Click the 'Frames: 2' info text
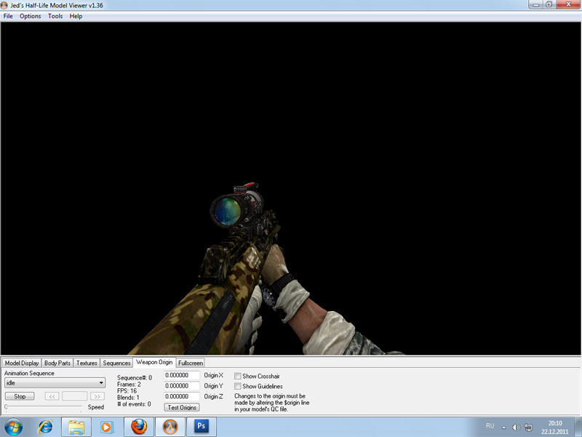Image resolution: width=582 pixels, height=437 pixels. pos(129,385)
